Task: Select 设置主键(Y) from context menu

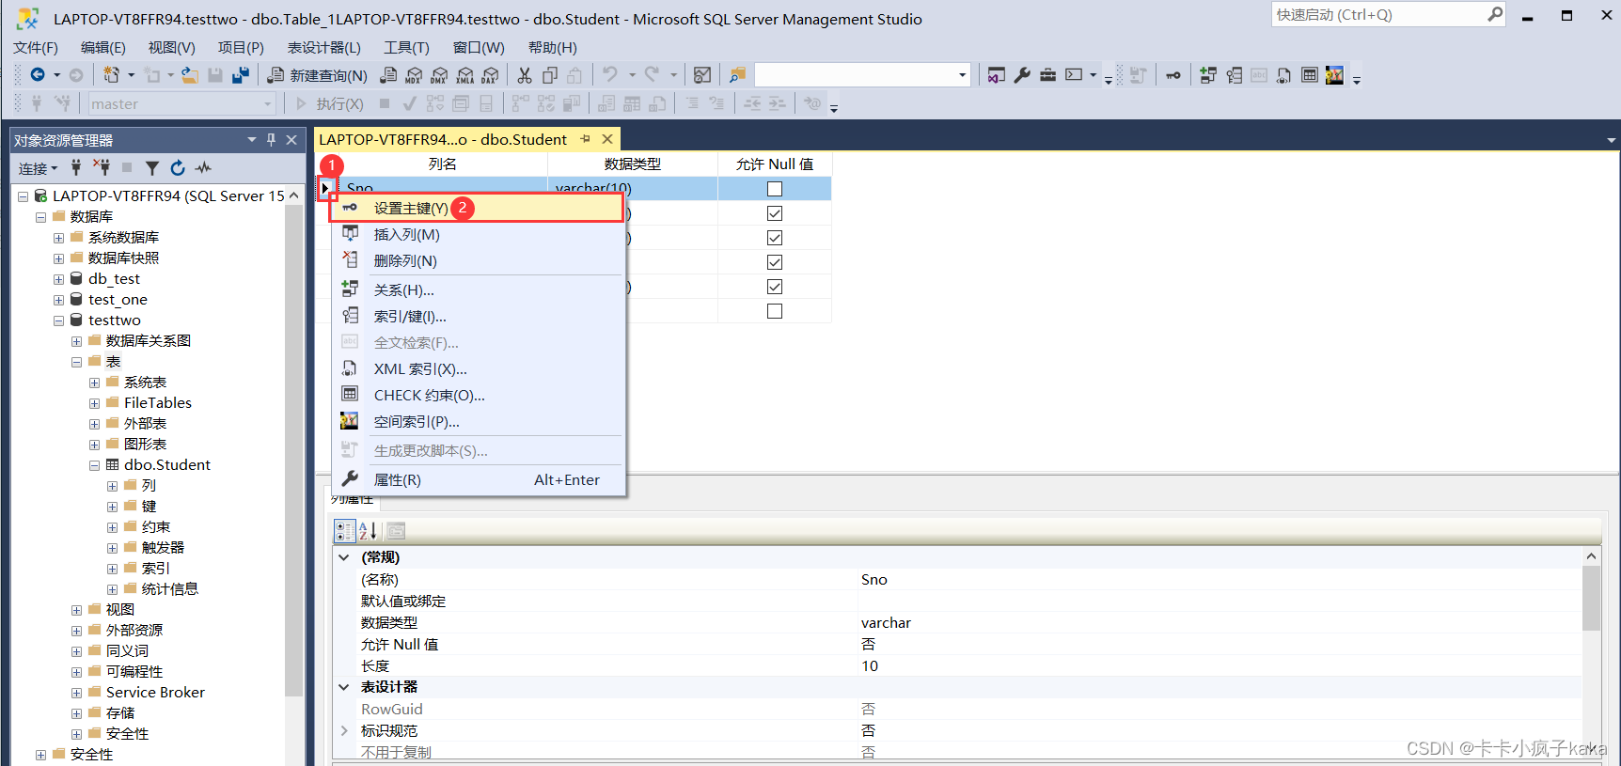Action: click(x=477, y=208)
